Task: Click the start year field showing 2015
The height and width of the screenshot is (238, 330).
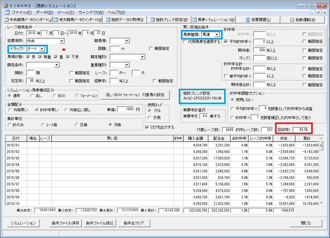Action: [31, 33]
